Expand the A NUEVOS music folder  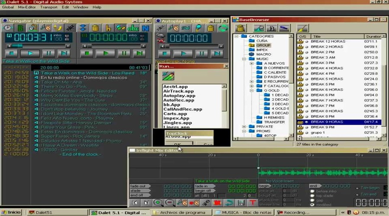tap(252, 63)
